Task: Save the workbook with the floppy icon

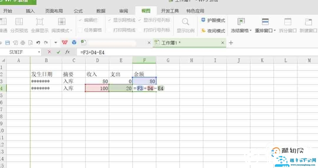Action: point(7,43)
